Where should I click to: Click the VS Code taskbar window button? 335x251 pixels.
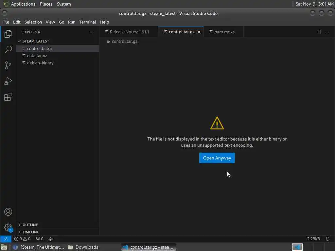149,247
